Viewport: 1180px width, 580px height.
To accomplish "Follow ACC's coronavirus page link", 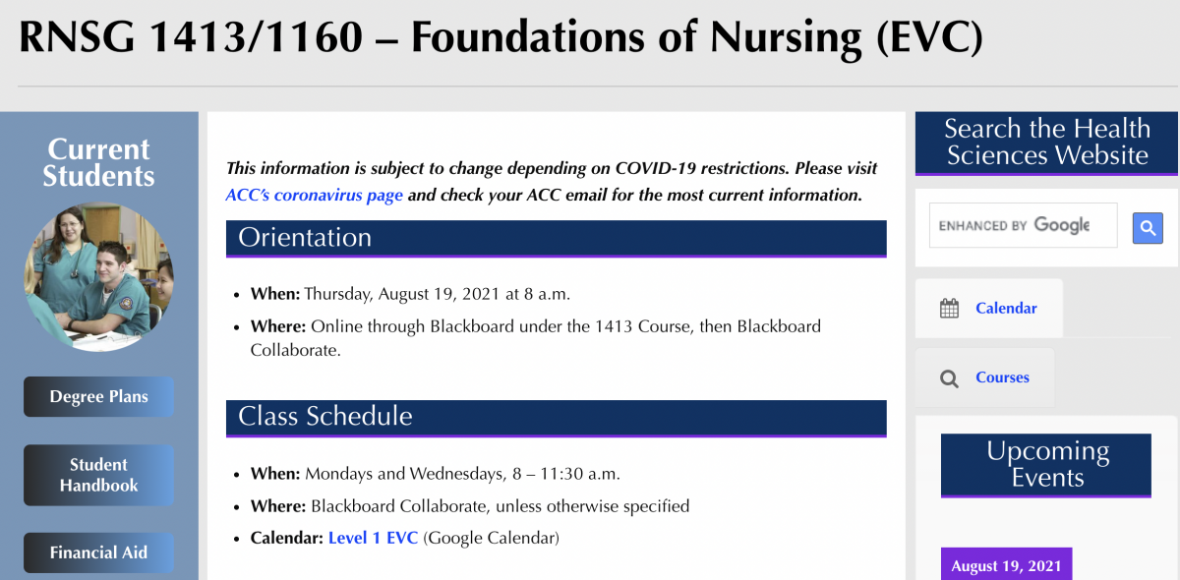I will [x=315, y=195].
